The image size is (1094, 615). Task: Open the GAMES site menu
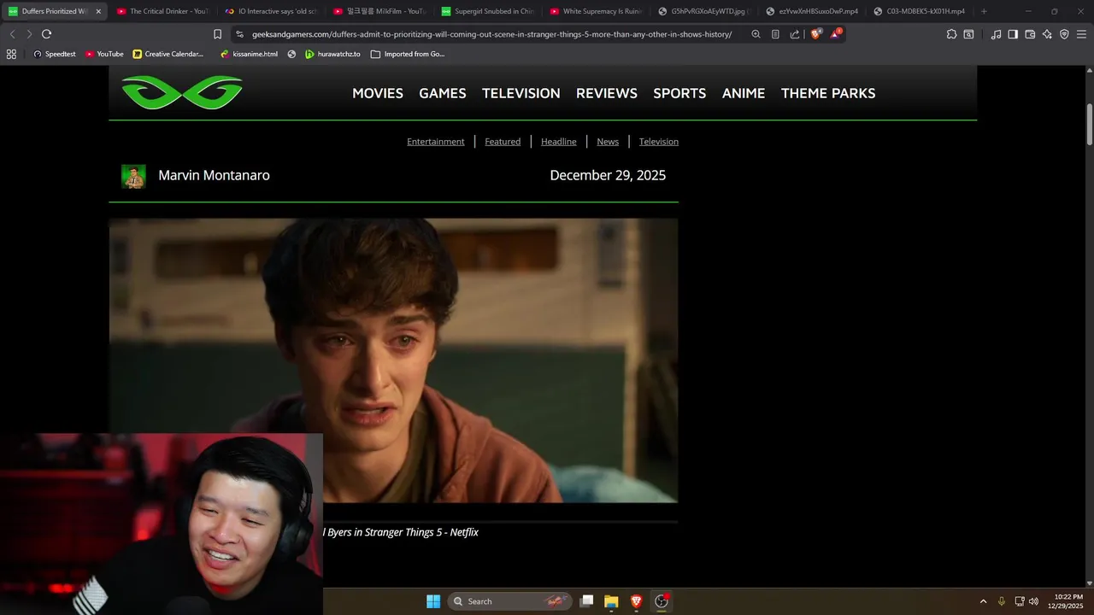(443, 93)
